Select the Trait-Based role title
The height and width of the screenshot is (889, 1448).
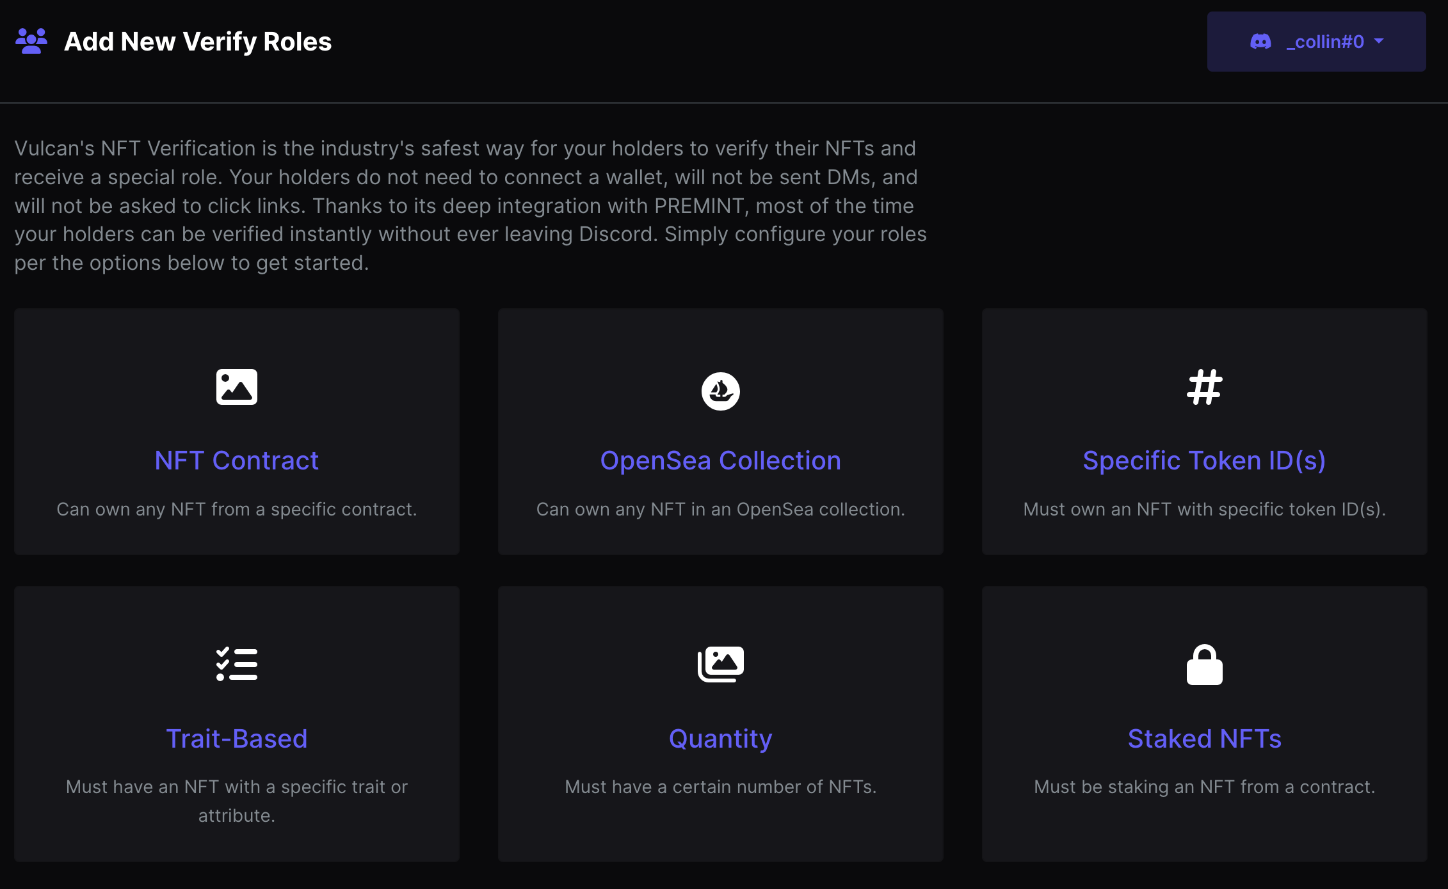click(x=237, y=739)
